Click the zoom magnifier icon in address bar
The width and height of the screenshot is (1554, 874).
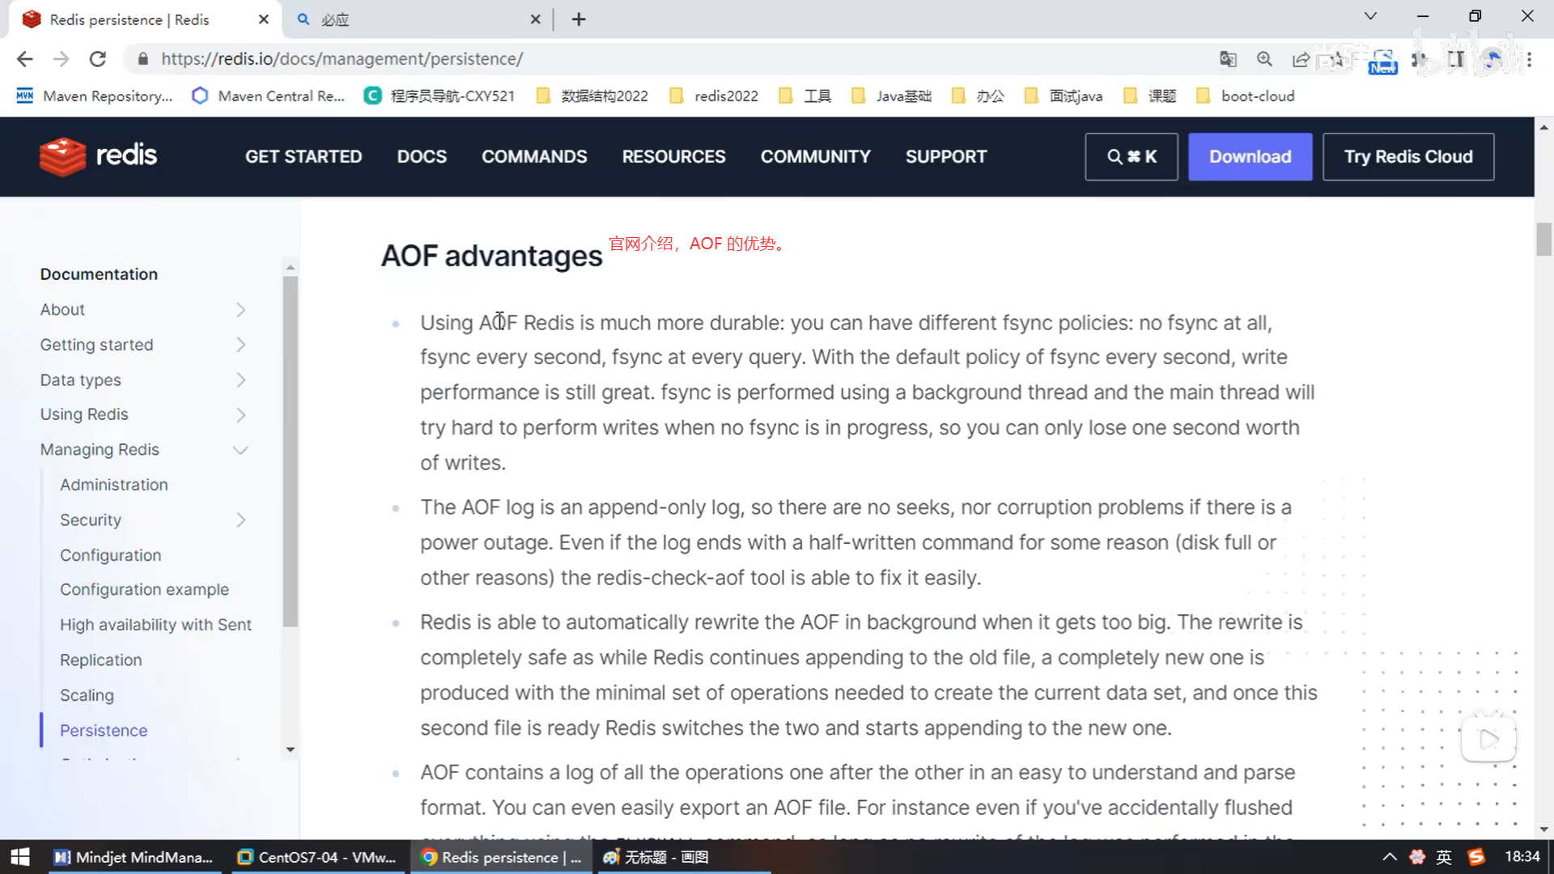(x=1264, y=59)
